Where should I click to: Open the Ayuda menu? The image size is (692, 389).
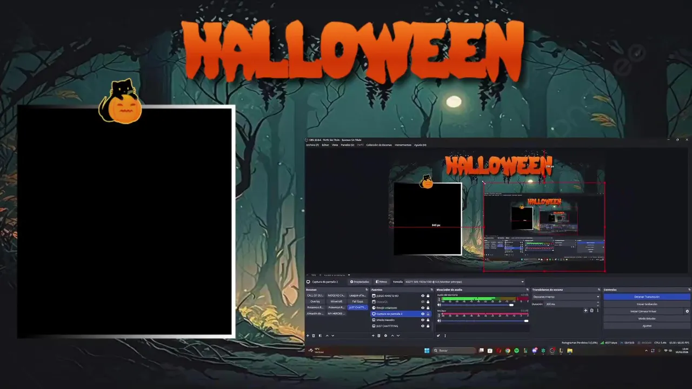(x=420, y=145)
